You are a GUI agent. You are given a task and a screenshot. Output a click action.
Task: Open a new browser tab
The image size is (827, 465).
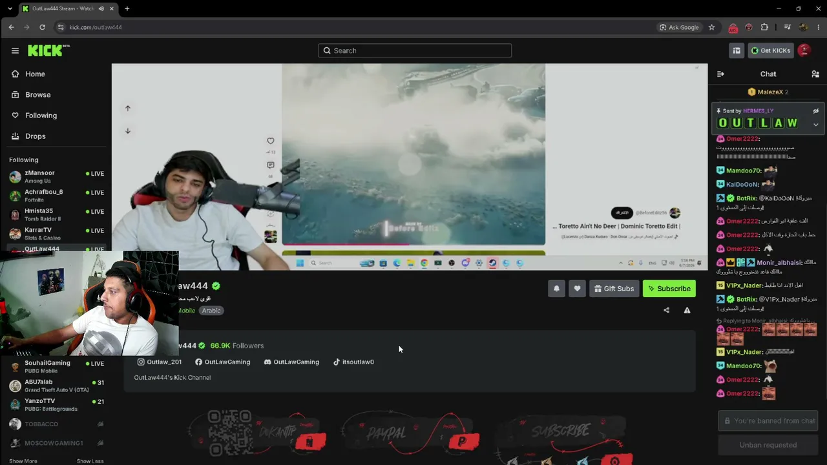[x=127, y=8]
